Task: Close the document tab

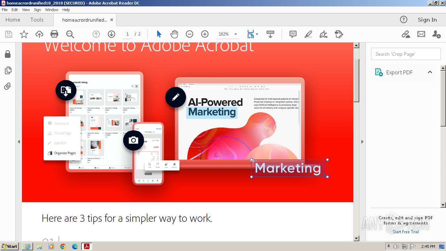Action: pos(111,20)
